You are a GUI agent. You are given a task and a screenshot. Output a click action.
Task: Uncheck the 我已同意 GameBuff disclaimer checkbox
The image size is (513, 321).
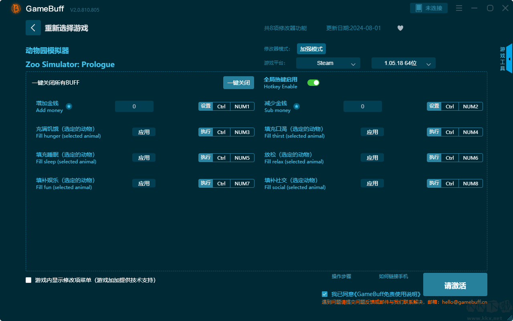coord(325,294)
